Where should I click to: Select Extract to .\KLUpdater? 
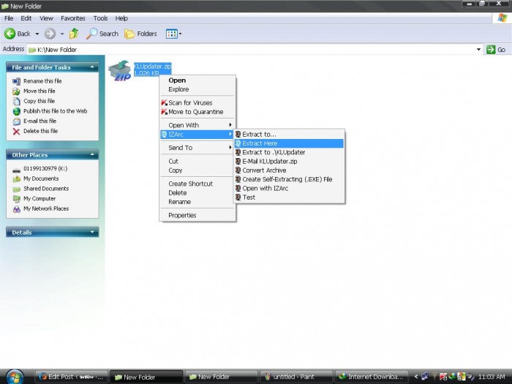[x=289, y=152]
